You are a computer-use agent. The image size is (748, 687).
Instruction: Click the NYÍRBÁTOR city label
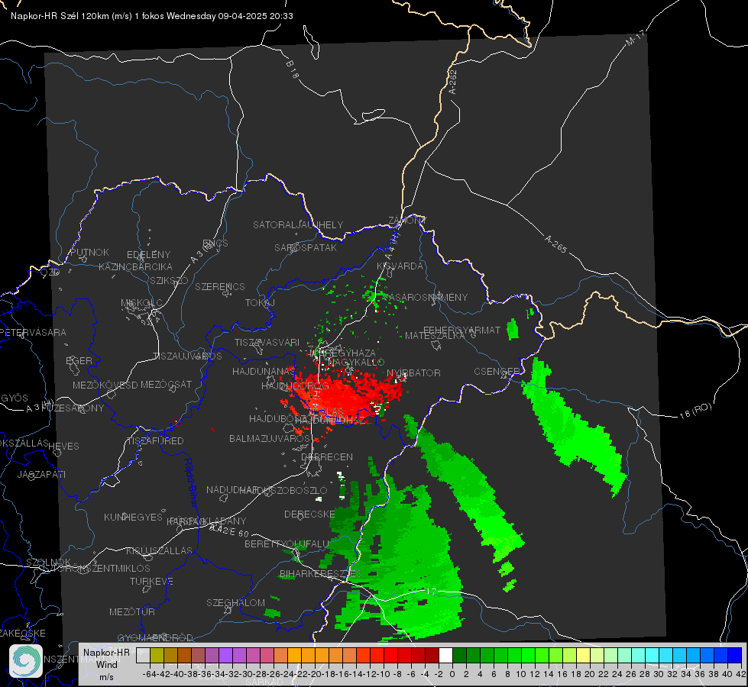point(413,373)
